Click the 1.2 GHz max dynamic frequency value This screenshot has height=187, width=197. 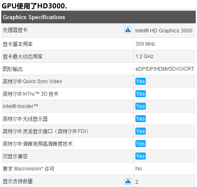(x=145, y=57)
